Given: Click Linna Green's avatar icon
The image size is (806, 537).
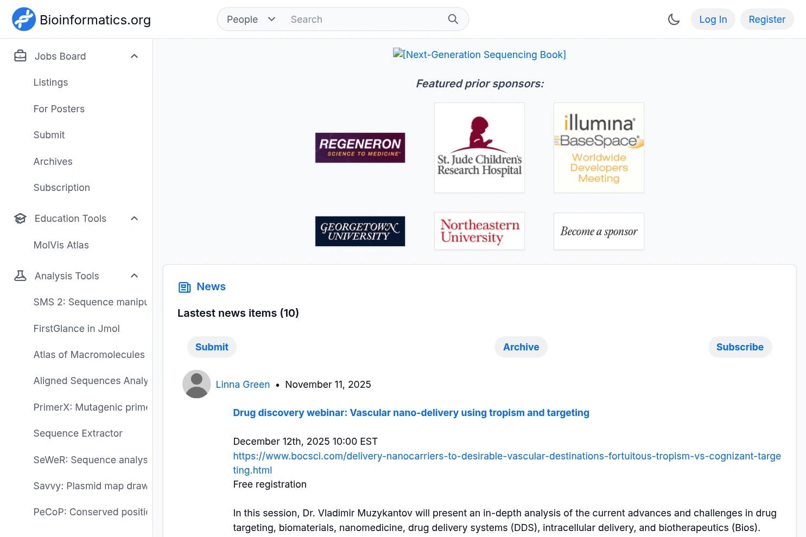Looking at the screenshot, I should 196,384.
